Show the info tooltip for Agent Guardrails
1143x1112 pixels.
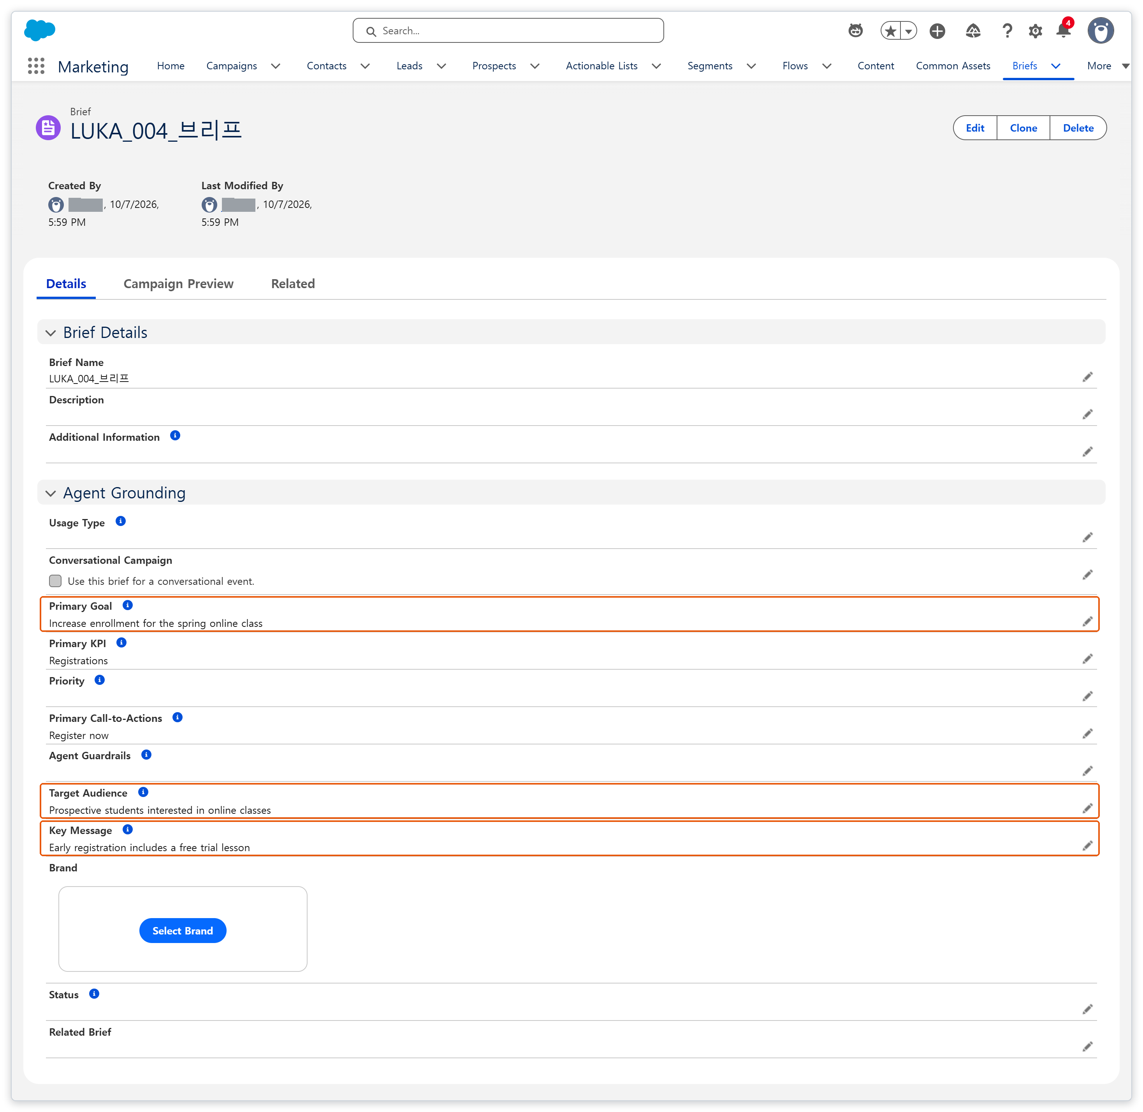147,755
